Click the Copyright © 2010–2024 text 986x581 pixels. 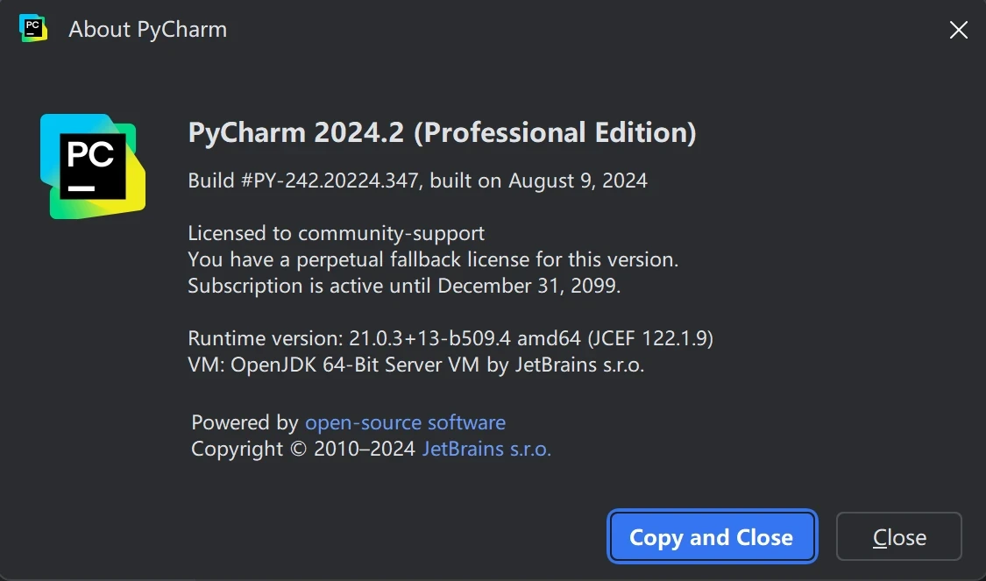(x=303, y=450)
